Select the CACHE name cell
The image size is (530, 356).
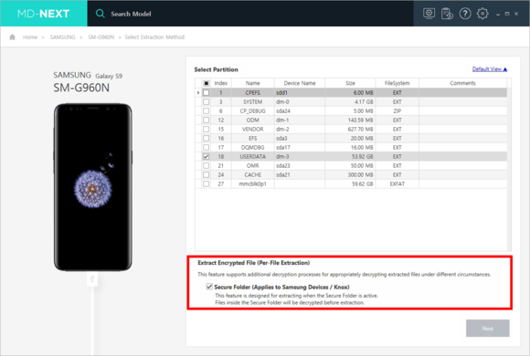pos(252,174)
